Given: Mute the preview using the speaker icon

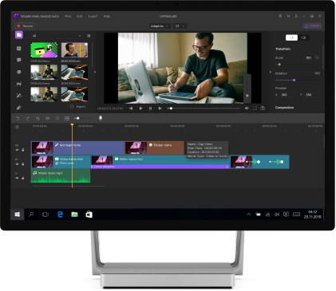Looking at the screenshot, I should pyautogui.click(x=247, y=108).
